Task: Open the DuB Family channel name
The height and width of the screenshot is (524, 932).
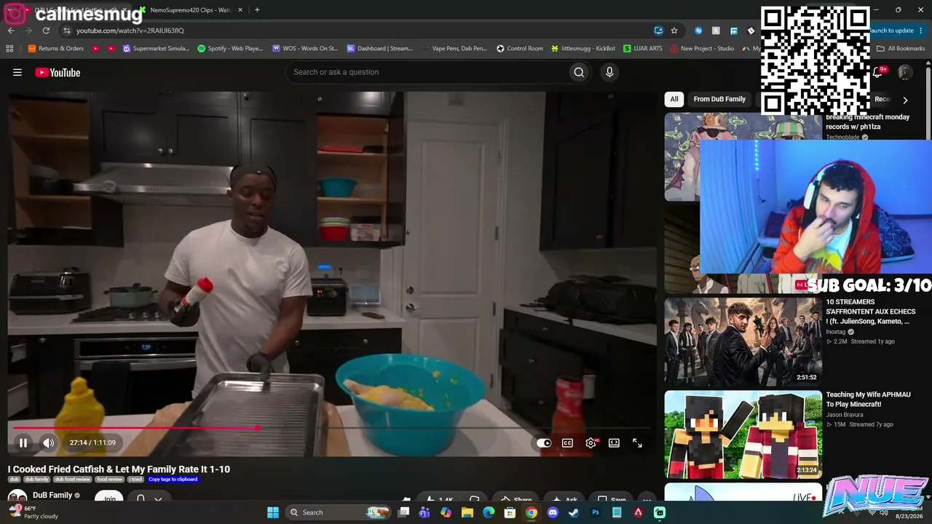Action: point(52,495)
